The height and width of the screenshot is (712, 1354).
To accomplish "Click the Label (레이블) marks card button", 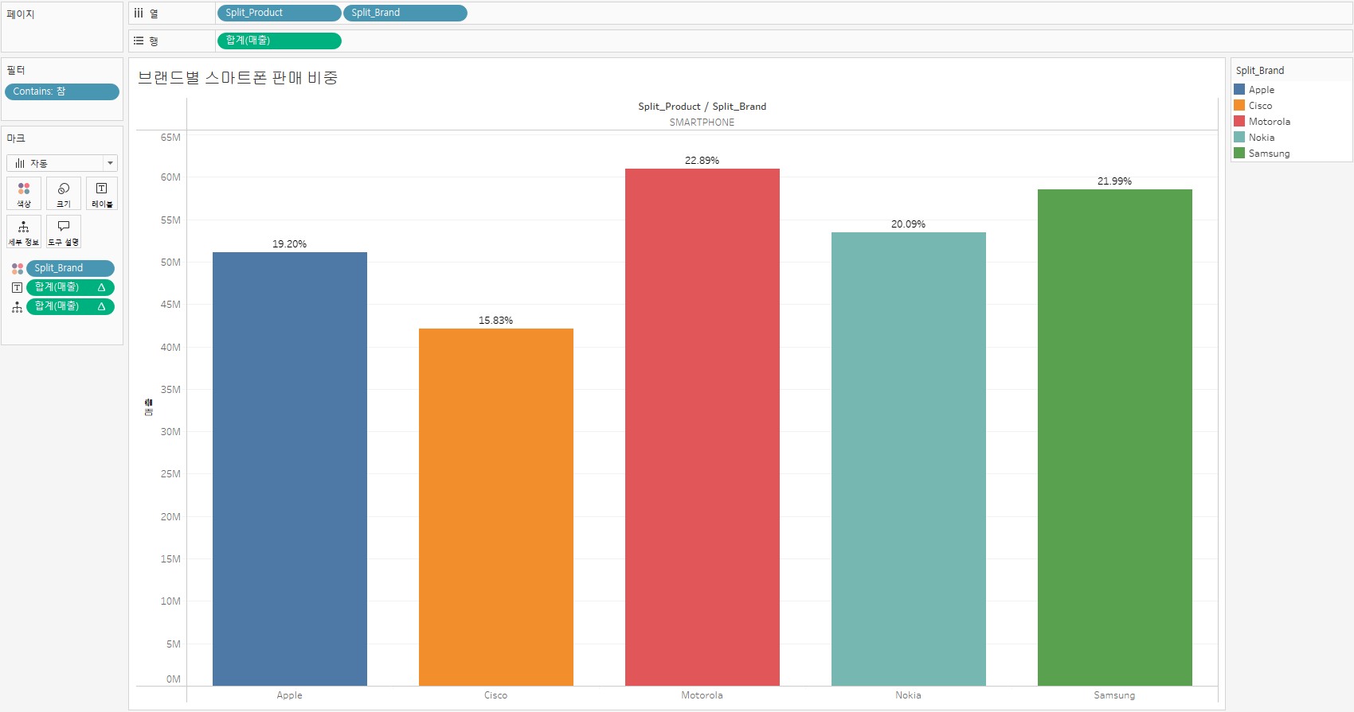I will tap(102, 193).
